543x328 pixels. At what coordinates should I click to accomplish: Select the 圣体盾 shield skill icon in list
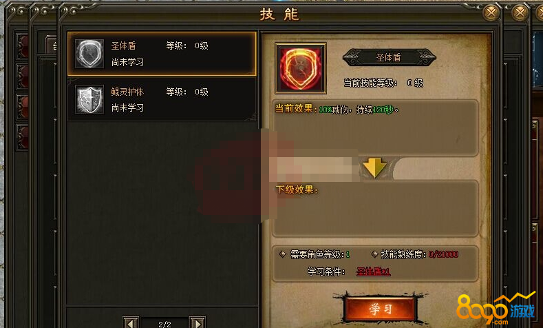pyautogui.click(x=89, y=53)
